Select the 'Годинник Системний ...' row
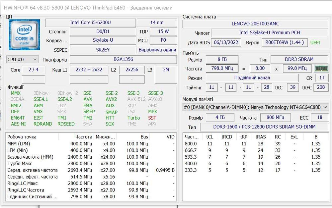This screenshot has height=208, width=332. pos(91,197)
